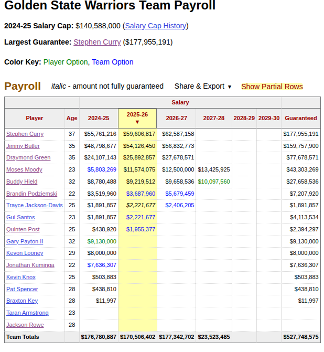Click Kuminga's 2024-25 salary $7,636,307

(x=102, y=265)
